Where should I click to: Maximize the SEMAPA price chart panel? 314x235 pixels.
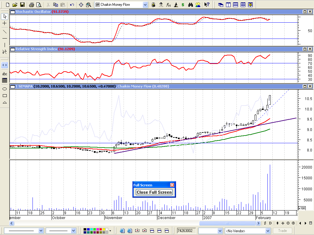coord(305,86)
